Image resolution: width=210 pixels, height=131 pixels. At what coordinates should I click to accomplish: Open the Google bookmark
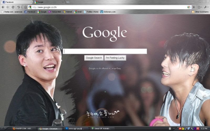42,12
